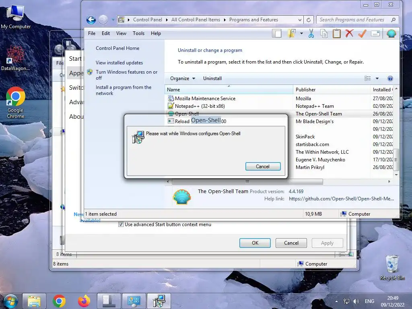This screenshot has height=309, width=412.
Task: Click the Refresh button beside address bar
Action: 309,20
